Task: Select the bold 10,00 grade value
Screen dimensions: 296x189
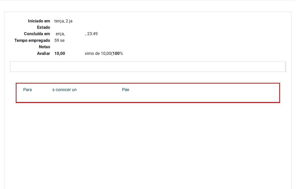Action: tap(60, 54)
